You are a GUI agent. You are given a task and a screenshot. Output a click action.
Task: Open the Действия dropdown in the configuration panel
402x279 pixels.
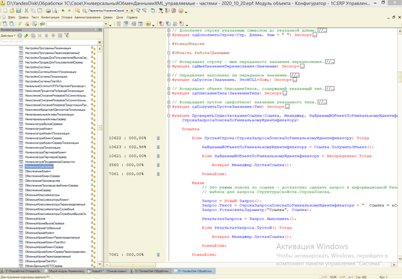coord(9,36)
